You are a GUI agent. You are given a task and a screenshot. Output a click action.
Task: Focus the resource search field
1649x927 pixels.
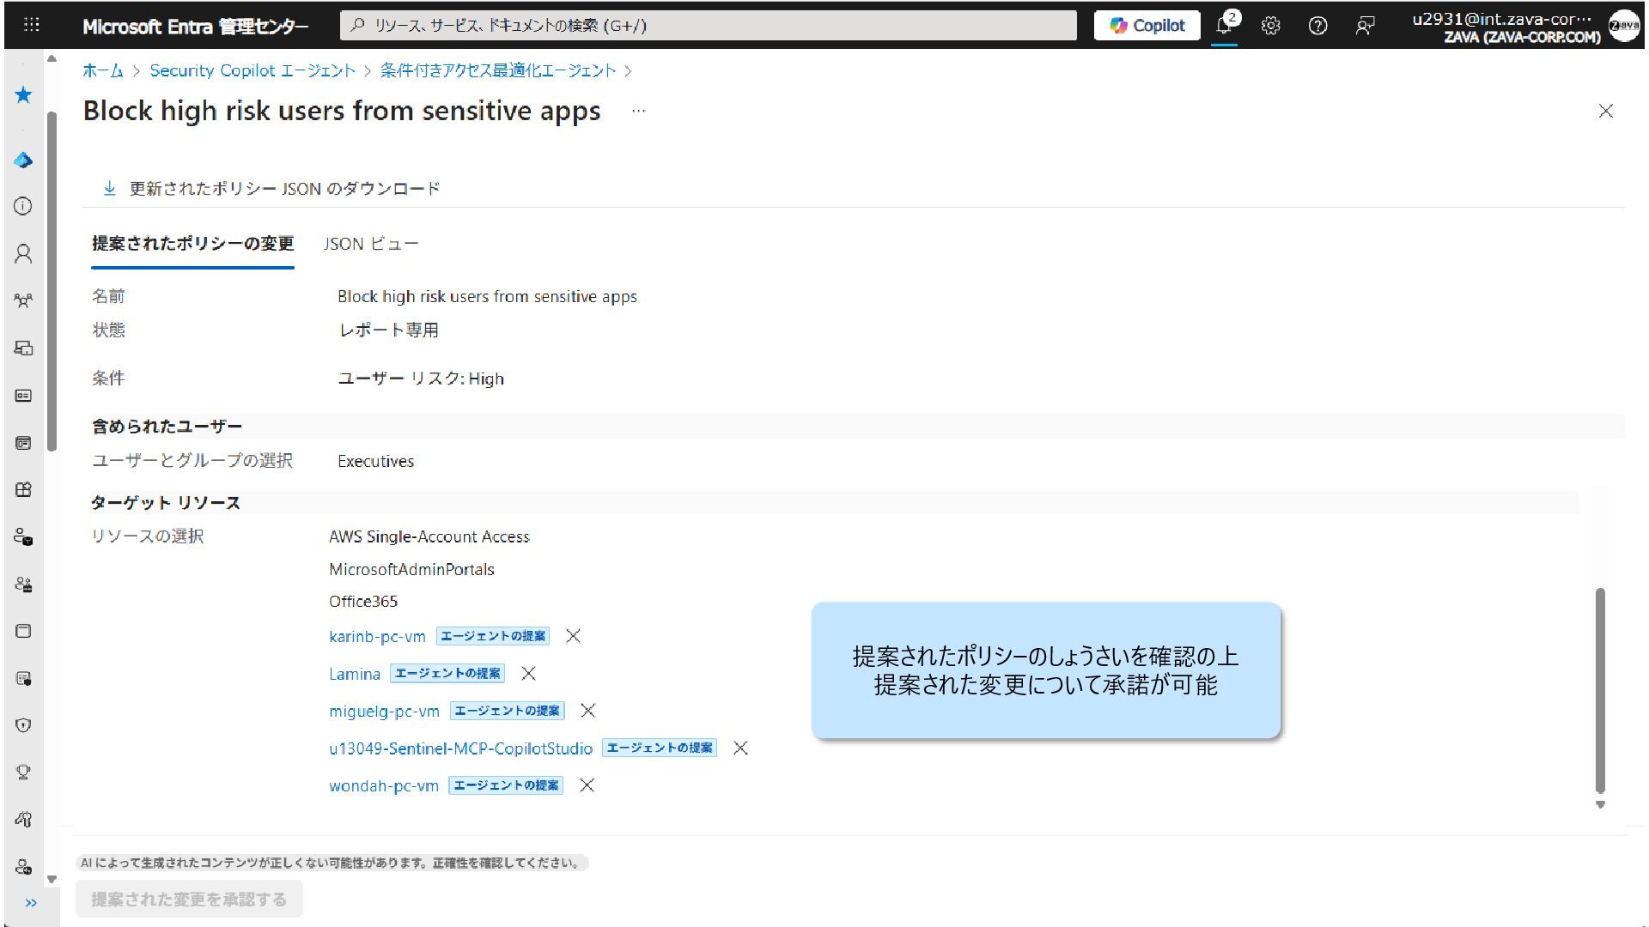pos(709,26)
